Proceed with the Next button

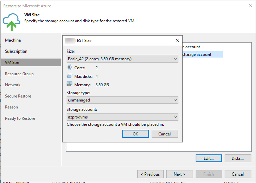[x=180, y=174]
